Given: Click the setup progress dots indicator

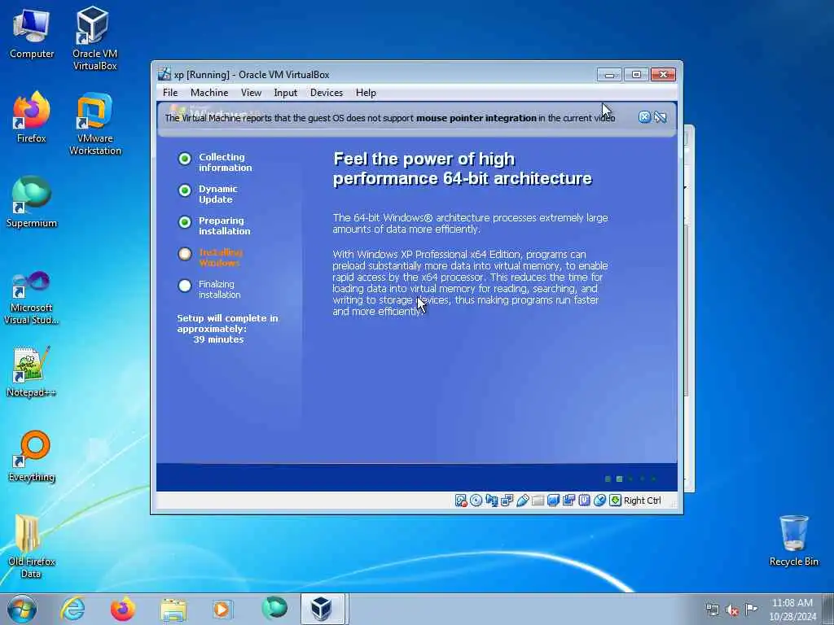Looking at the screenshot, I should [x=630, y=479].
